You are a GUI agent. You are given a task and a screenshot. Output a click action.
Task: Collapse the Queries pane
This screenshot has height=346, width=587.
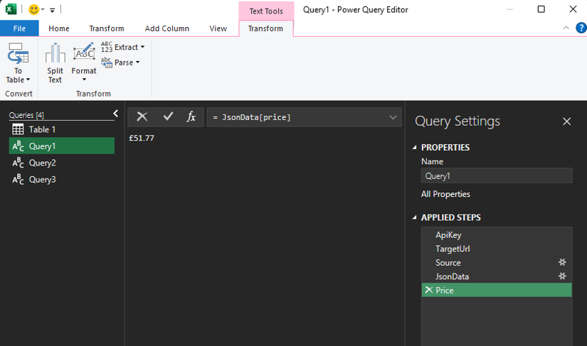[x=116, y=113]
